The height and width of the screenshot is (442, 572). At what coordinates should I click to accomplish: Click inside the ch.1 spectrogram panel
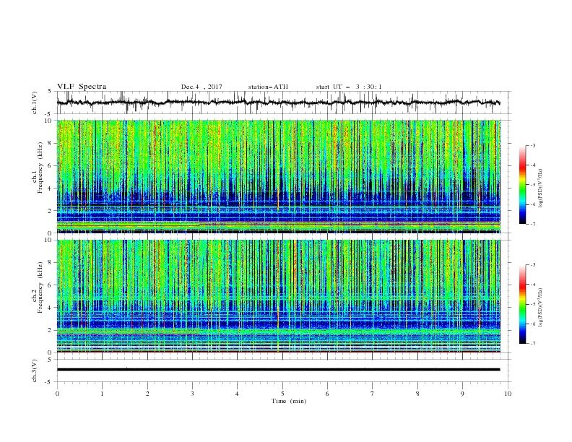point(279,176)
